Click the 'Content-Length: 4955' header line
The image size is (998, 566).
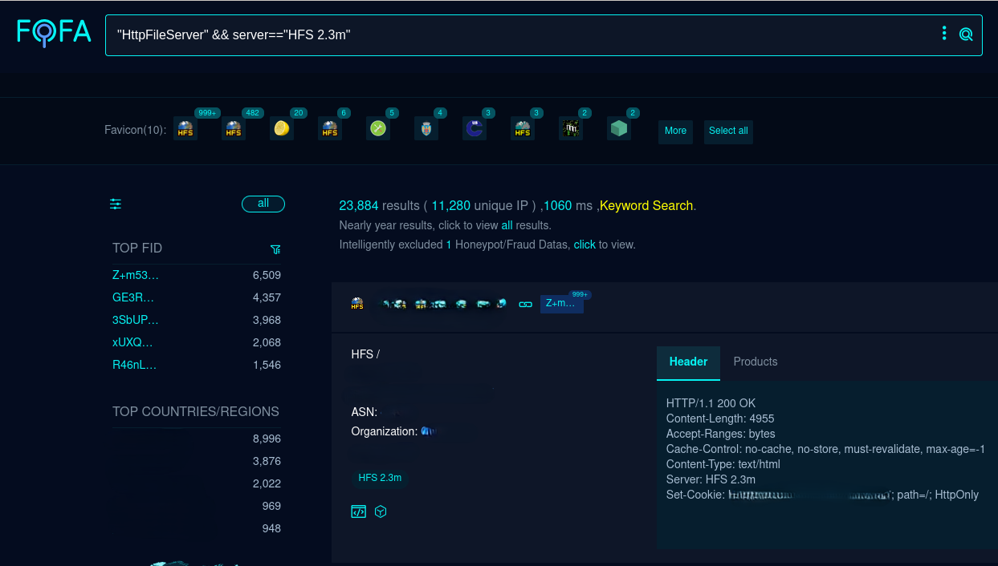point(720,418)
